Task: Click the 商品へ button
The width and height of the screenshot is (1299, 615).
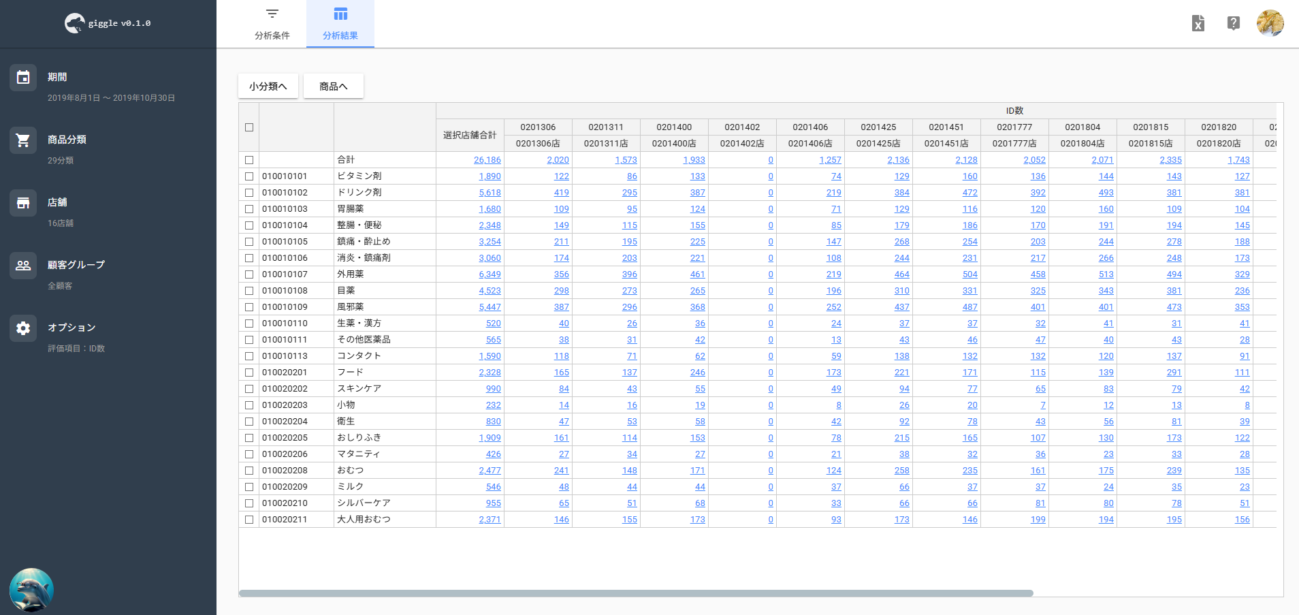Action: pyautogui.click(x=334, y=86)
